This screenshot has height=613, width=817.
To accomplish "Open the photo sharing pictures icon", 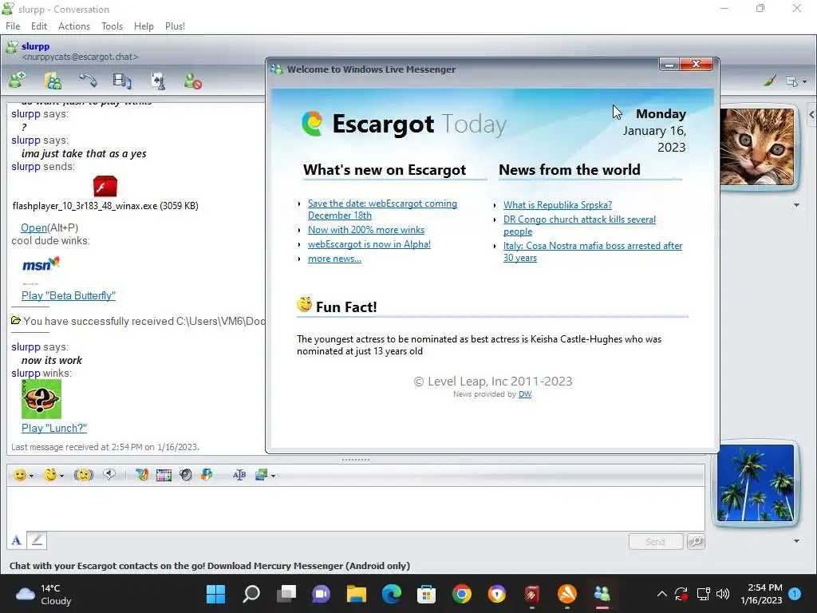I will pos(261,475).
